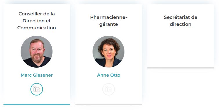Click the word Communication in the first card
The width and height of the screenshot is (219, 110).
point(37,28)
